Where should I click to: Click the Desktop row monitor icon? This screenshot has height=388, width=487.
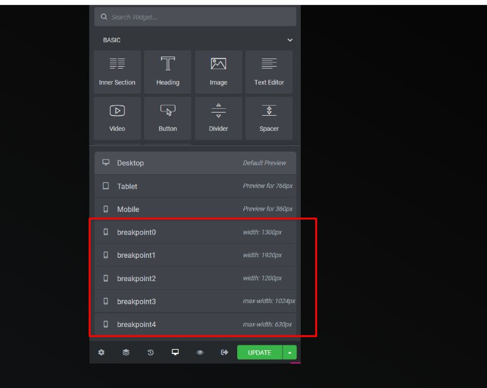tap(106, 162)
